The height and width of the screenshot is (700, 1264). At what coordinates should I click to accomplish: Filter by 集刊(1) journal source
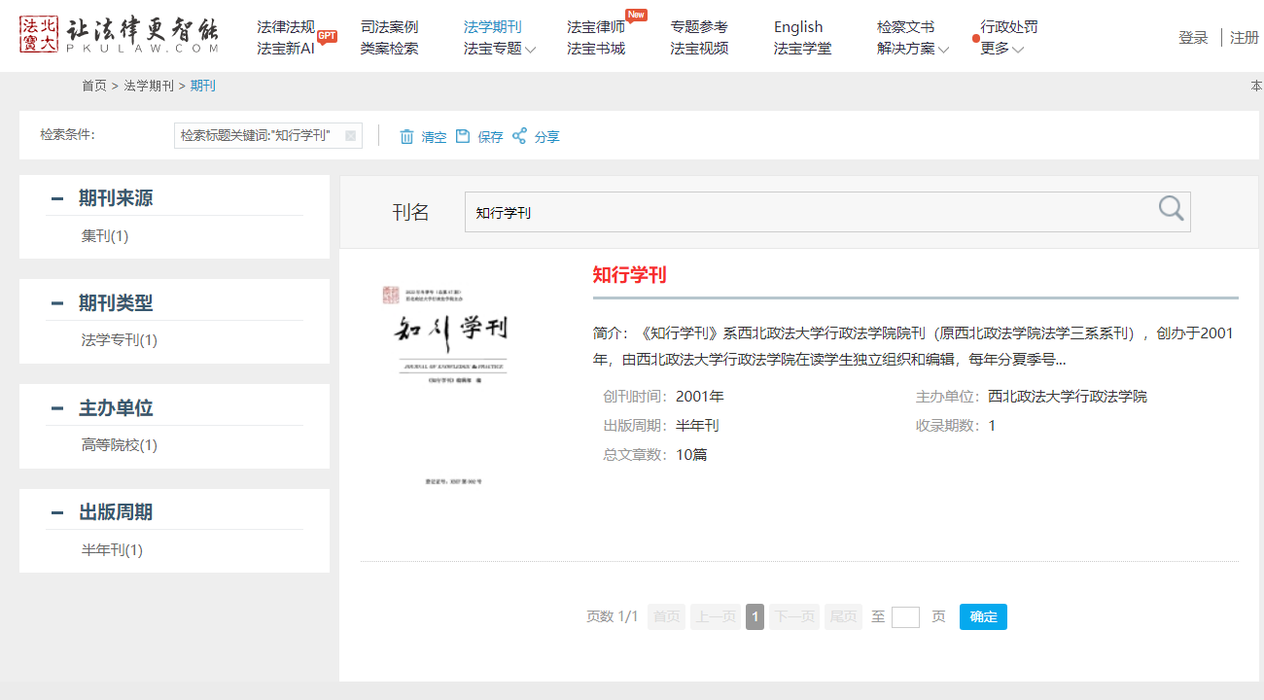105,236
